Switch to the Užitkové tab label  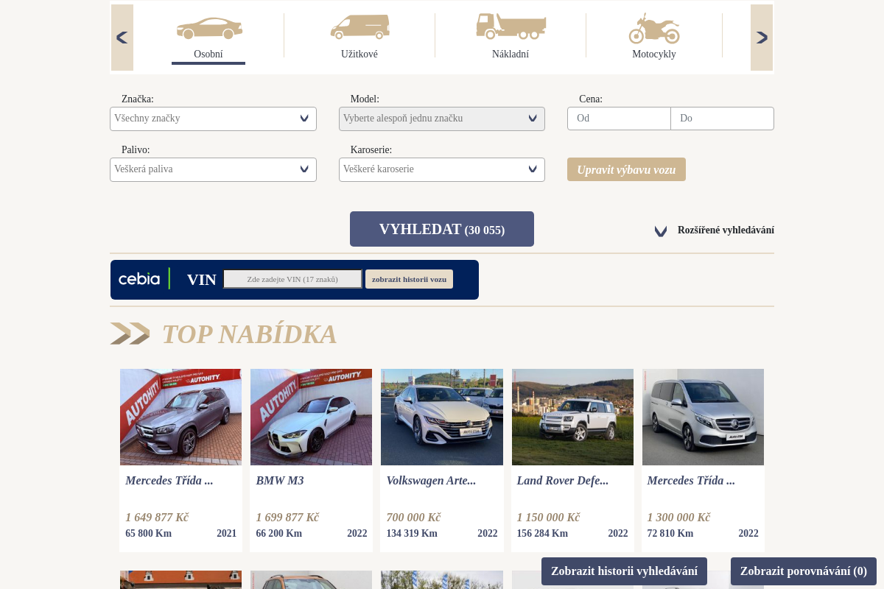359,54
